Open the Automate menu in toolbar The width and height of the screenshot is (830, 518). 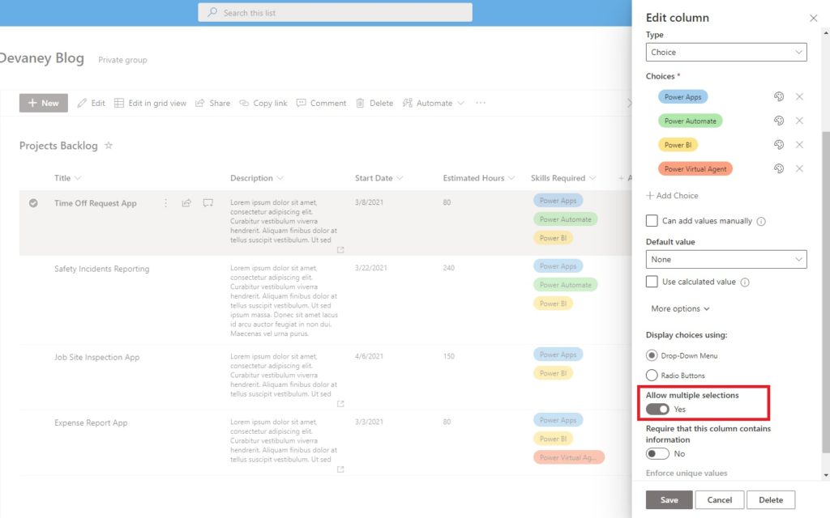(x=434, y=103)
